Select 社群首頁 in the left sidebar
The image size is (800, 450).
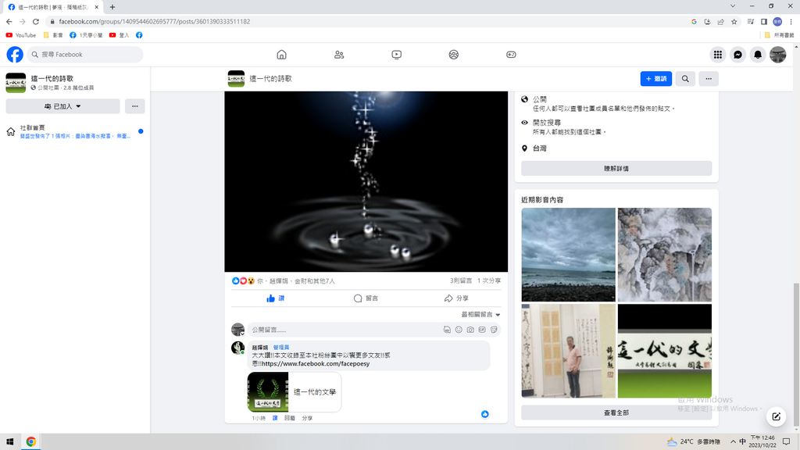coord(33,127)
